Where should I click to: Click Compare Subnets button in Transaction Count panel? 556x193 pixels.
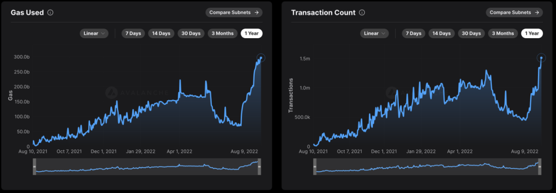tap(514, 12)
